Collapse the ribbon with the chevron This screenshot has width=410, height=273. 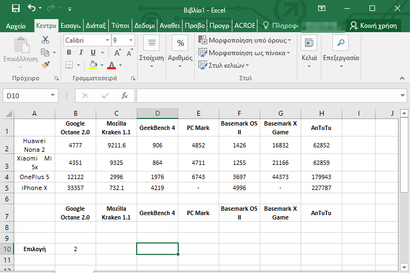pos(402,79)
